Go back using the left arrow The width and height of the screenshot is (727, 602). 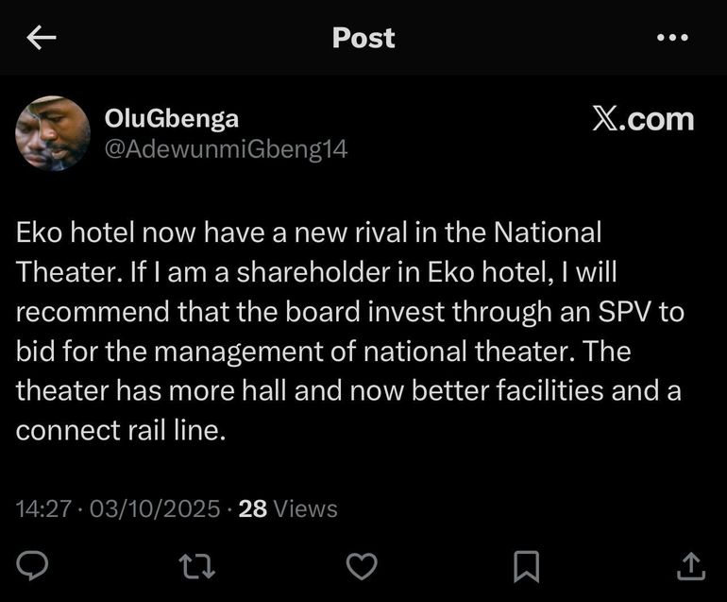[x=42, y=38]
